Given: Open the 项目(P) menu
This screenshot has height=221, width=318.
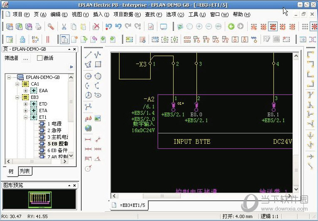Looking at the screenshot, I should click(x=21, y=15).
